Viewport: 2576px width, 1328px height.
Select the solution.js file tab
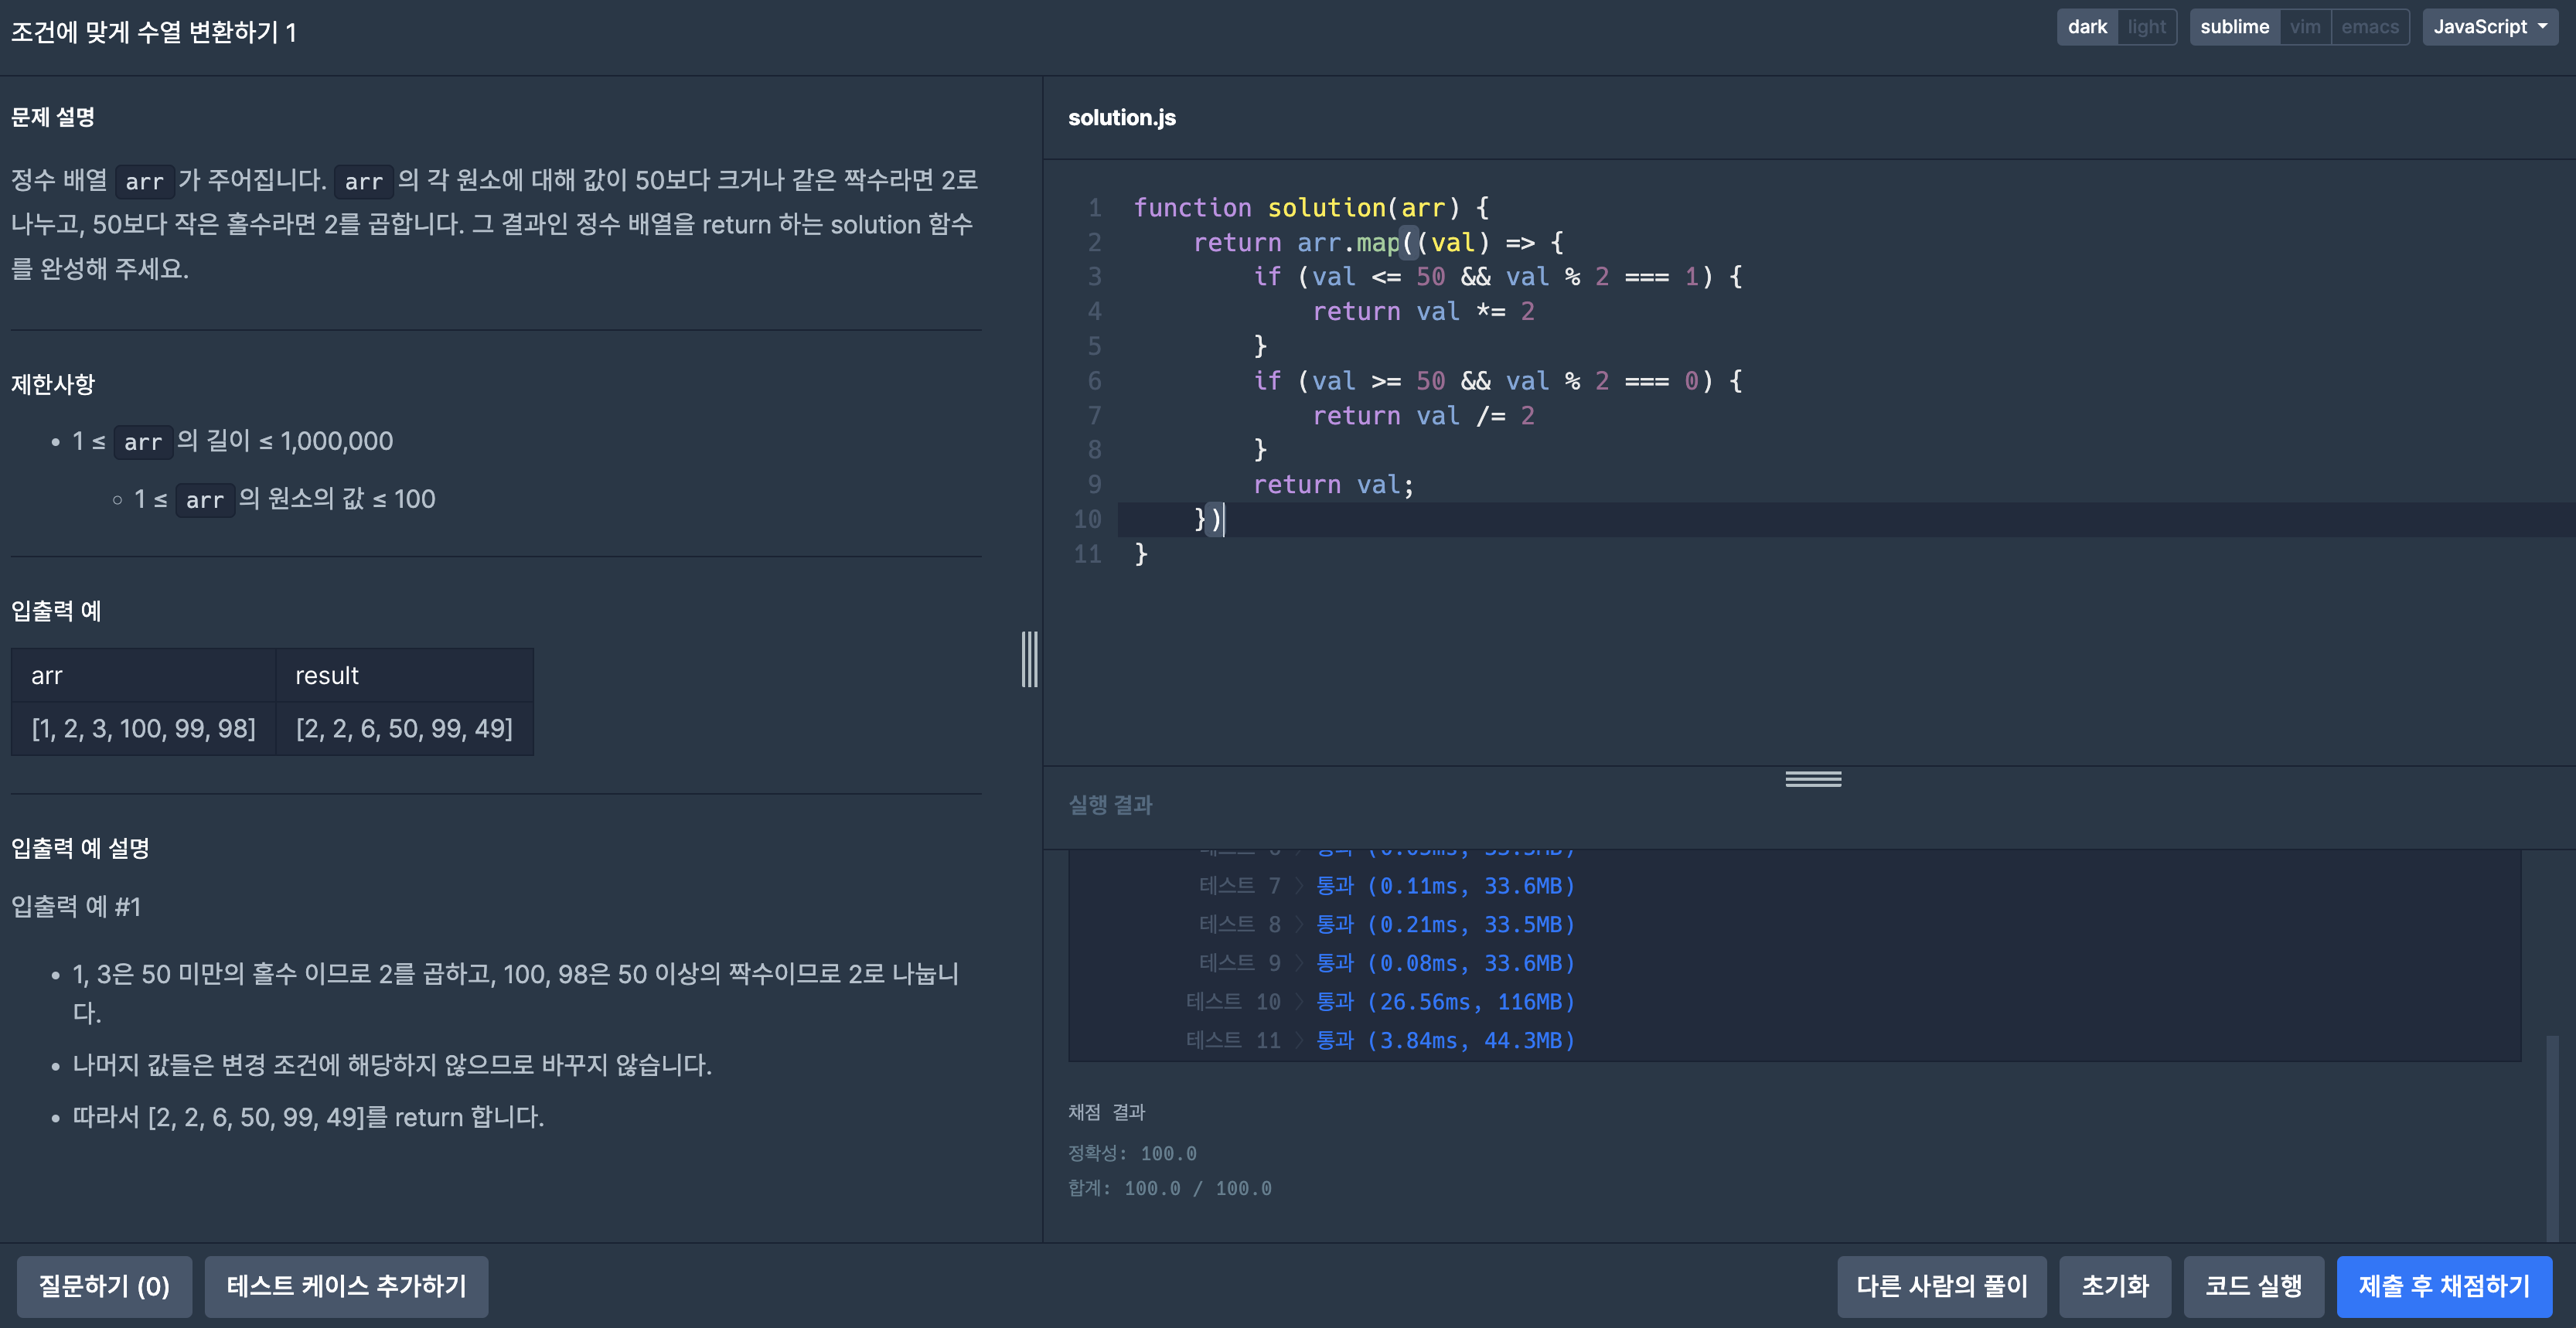(x=1121, y=118)
